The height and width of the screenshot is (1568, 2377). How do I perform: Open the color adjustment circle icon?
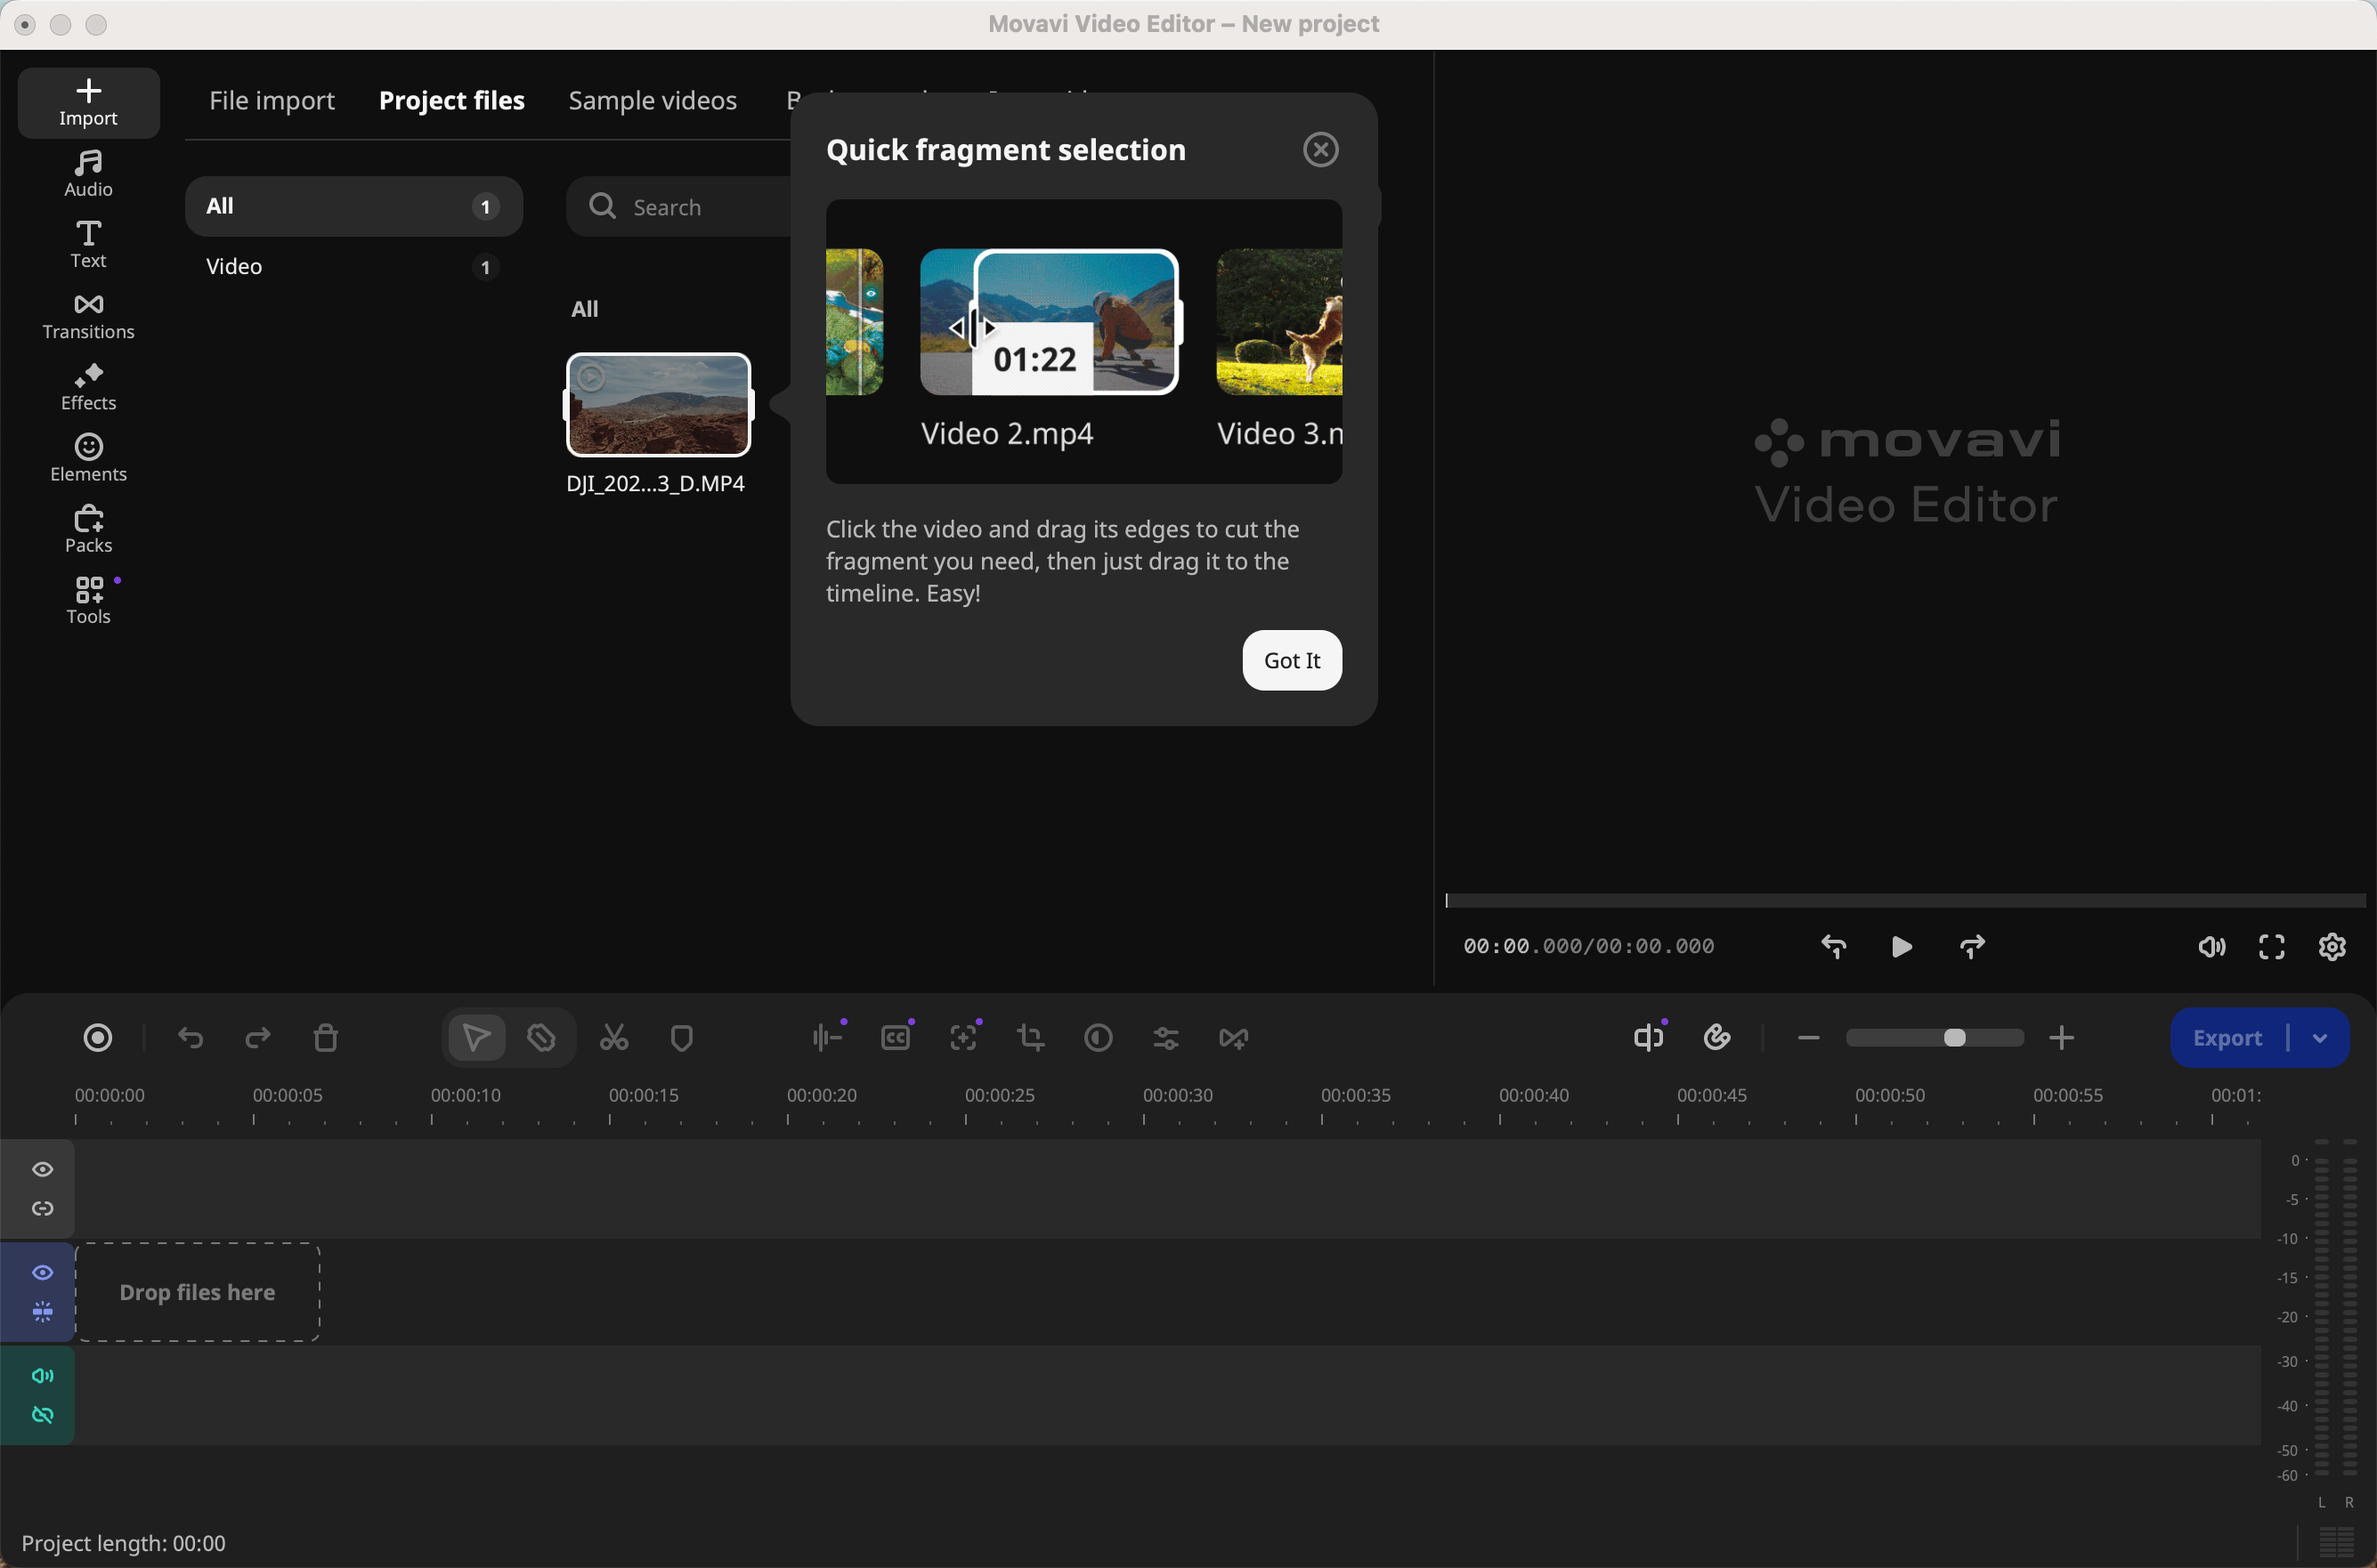pos(1099,1038)
